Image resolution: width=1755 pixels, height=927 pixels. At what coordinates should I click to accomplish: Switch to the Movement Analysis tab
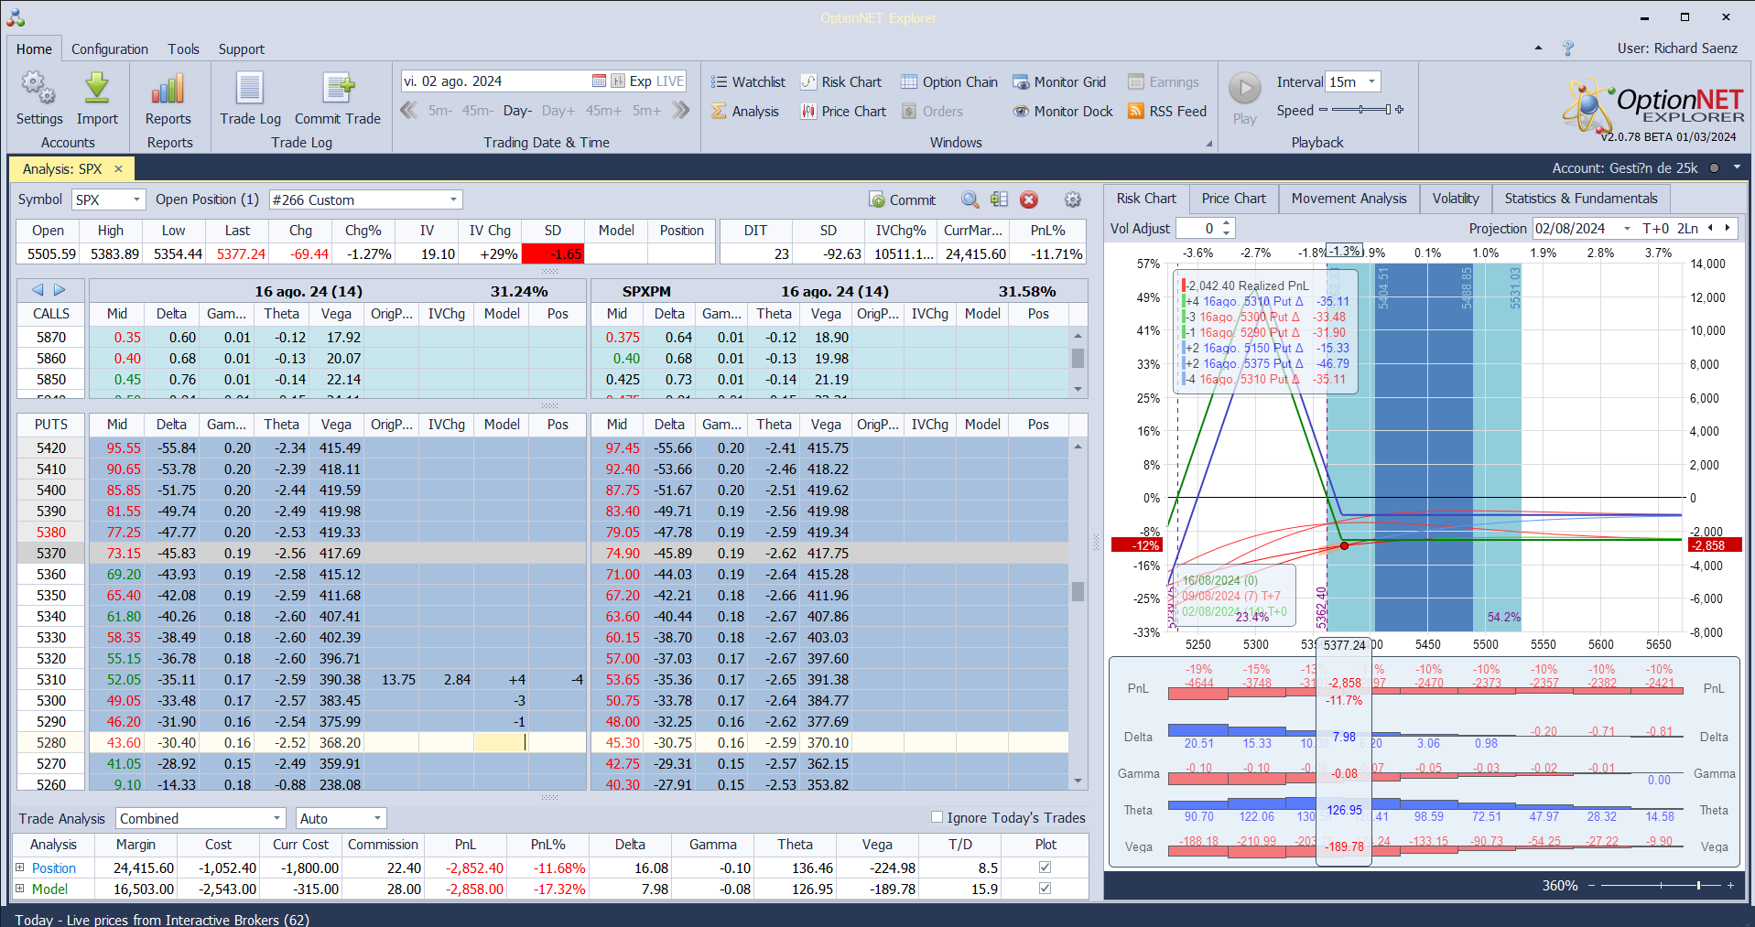tap(1349, 199)
